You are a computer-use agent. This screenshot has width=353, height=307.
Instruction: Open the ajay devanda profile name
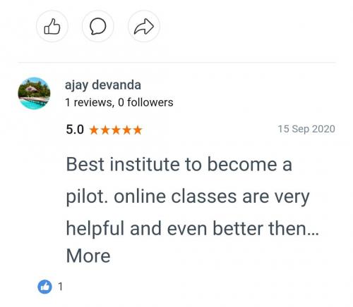pyautogui.click(x=103, y=85)
